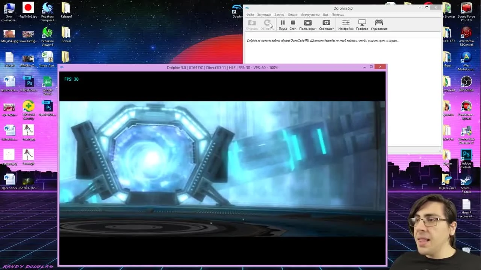Viewport: 481px width, 270px height.
Task: Select the Adobe Photoshop desktop shortcut
Action: (x=466, y=159)
